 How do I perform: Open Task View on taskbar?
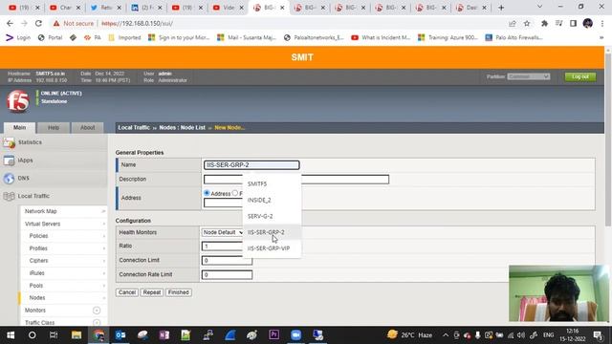click(x=54, y=335)
